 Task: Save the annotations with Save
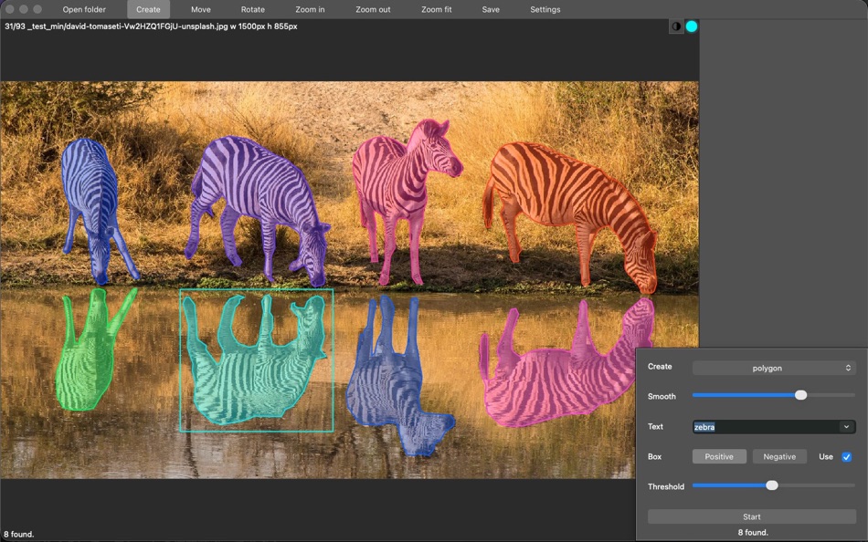point(491,9)
